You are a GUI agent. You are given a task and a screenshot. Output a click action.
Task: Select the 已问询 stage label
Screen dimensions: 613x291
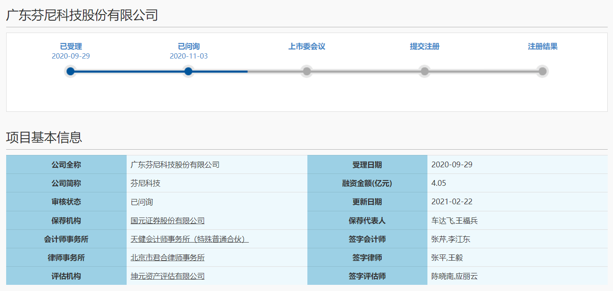pos(189,46)
